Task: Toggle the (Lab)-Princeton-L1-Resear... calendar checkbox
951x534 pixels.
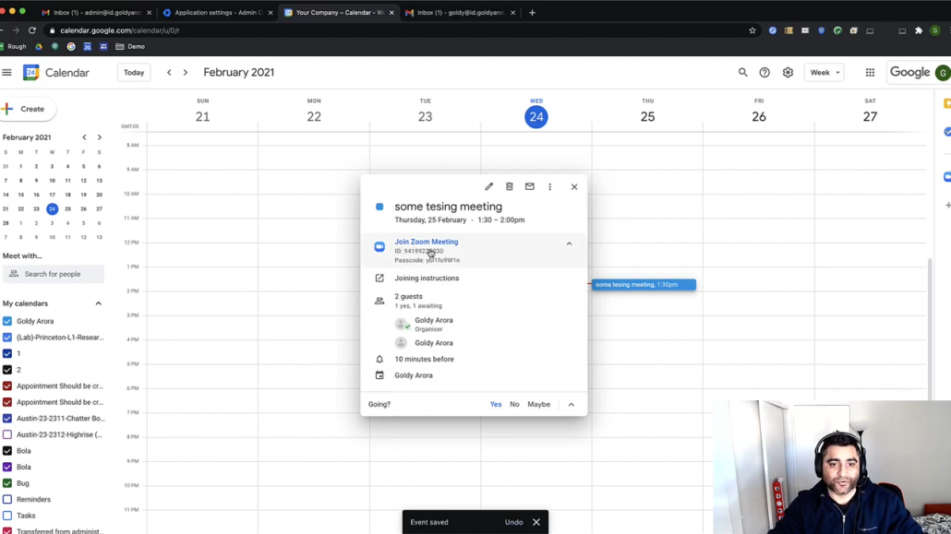Action: pyautogui.click(x=7, y=338)
